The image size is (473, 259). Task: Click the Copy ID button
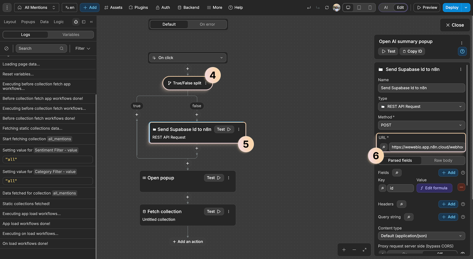click(412, 51)
